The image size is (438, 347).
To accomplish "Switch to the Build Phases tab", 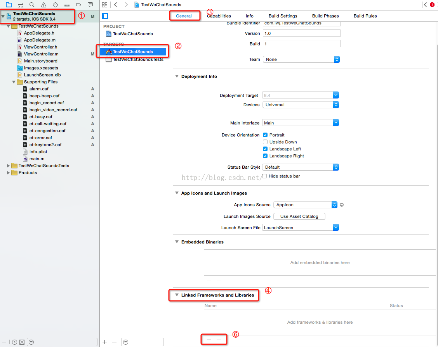I will coord(325,16).
